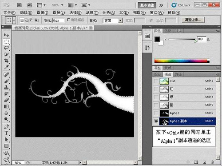This screenshot has height=166, width=222.
Task: Toggle visibility of Green channel
Action: click(156, 97)
